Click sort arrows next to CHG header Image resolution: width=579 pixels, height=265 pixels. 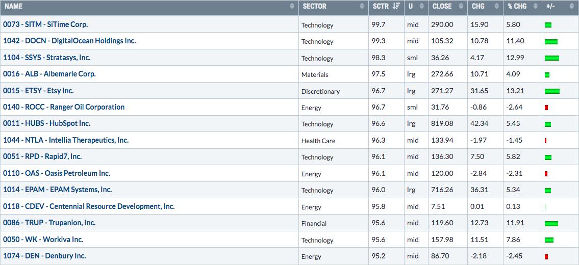pos(496,7)
